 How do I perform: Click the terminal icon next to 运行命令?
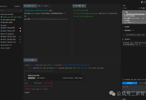click(123, 39)
